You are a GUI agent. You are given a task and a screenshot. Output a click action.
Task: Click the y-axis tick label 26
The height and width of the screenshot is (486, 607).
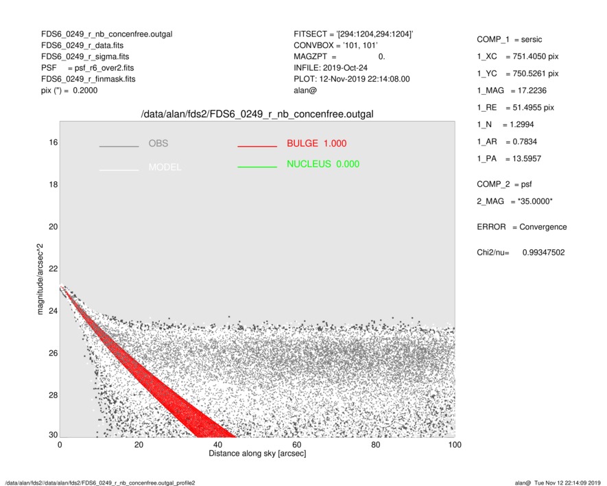pyautogui.click(x=53, y=354)
